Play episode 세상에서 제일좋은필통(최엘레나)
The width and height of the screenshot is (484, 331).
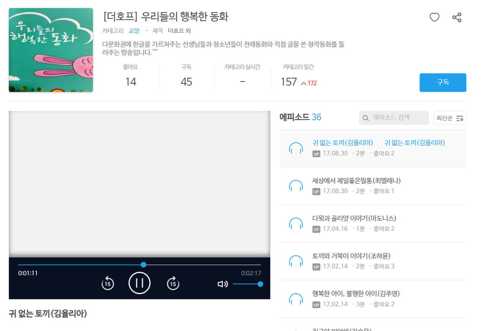click(x=356, y=181)
